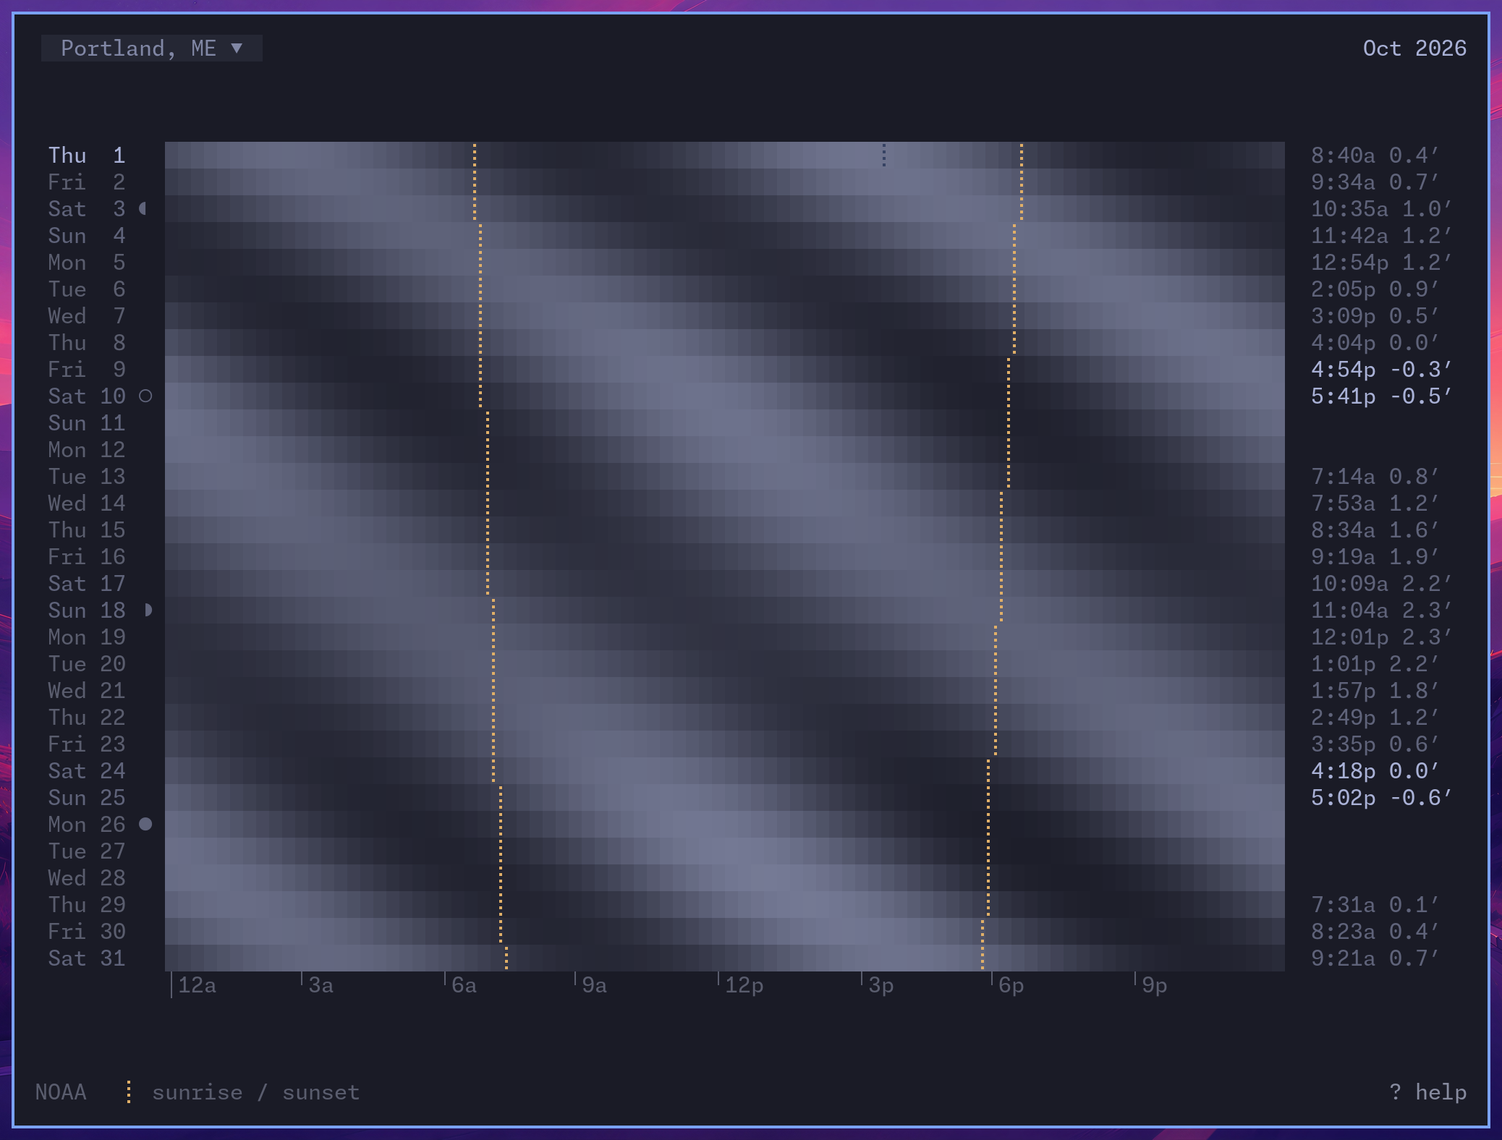Screen dimensions: 1502x1140
Task: Click the '9p' time axis label
Action: click(x=1154, y=985)
